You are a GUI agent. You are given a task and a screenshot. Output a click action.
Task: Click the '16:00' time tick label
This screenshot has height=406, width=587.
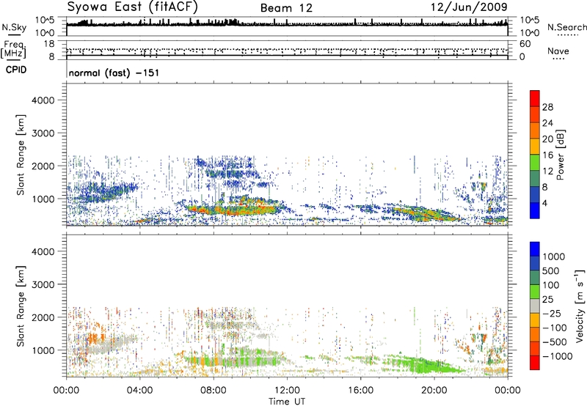coord(360,391)
